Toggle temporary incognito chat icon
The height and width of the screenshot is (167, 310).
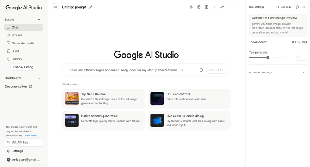(x=191, y=7)
